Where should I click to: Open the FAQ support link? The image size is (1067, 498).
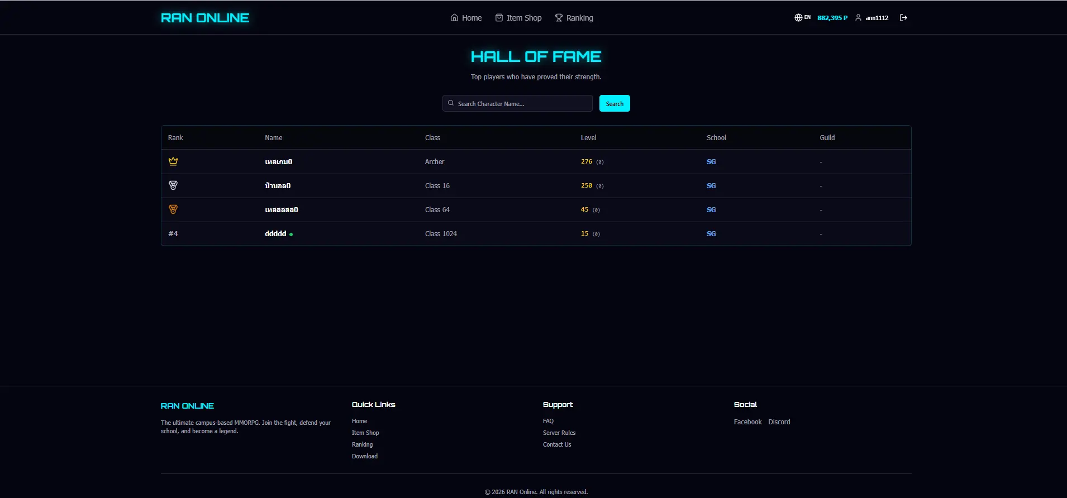548,421
